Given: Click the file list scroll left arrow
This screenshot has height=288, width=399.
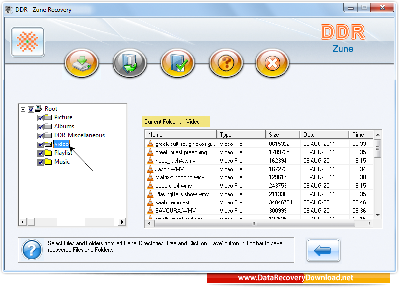Looking at the screenshot, I should (149, 224).
